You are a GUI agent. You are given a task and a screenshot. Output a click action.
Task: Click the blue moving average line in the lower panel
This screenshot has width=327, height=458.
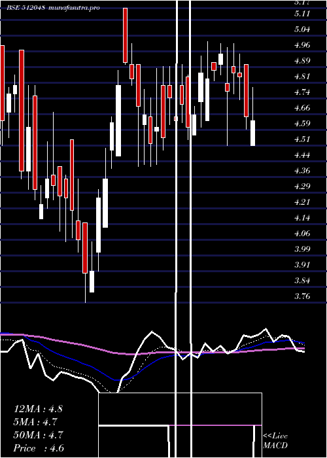(73, 360)
